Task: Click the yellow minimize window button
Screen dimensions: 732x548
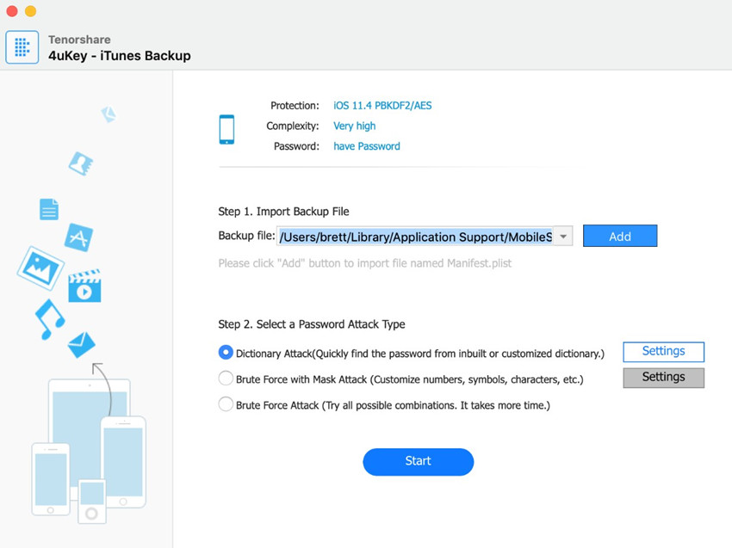Action: pos(30,10)
